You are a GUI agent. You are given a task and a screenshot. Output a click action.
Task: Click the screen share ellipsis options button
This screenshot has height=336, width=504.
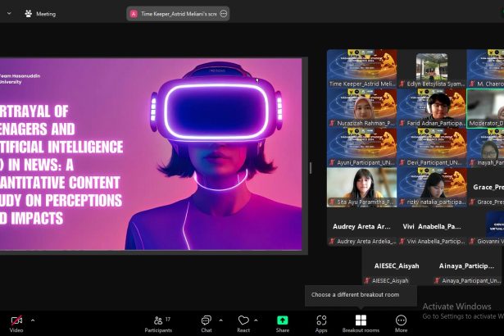(x=223, y=14)
